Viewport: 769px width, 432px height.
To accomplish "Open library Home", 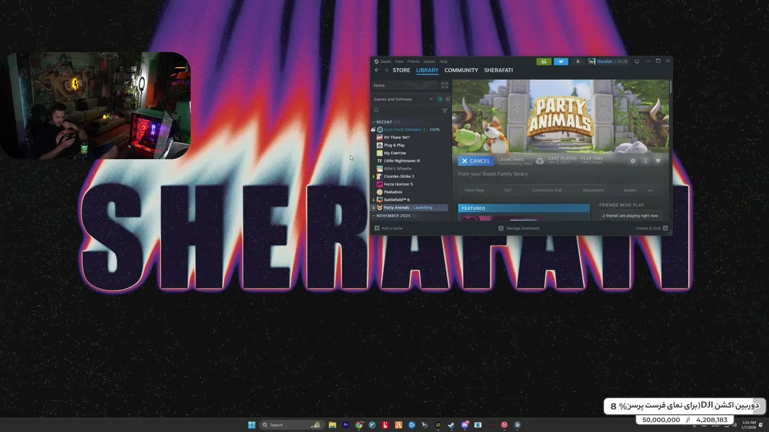I will (x=406, y=85).
